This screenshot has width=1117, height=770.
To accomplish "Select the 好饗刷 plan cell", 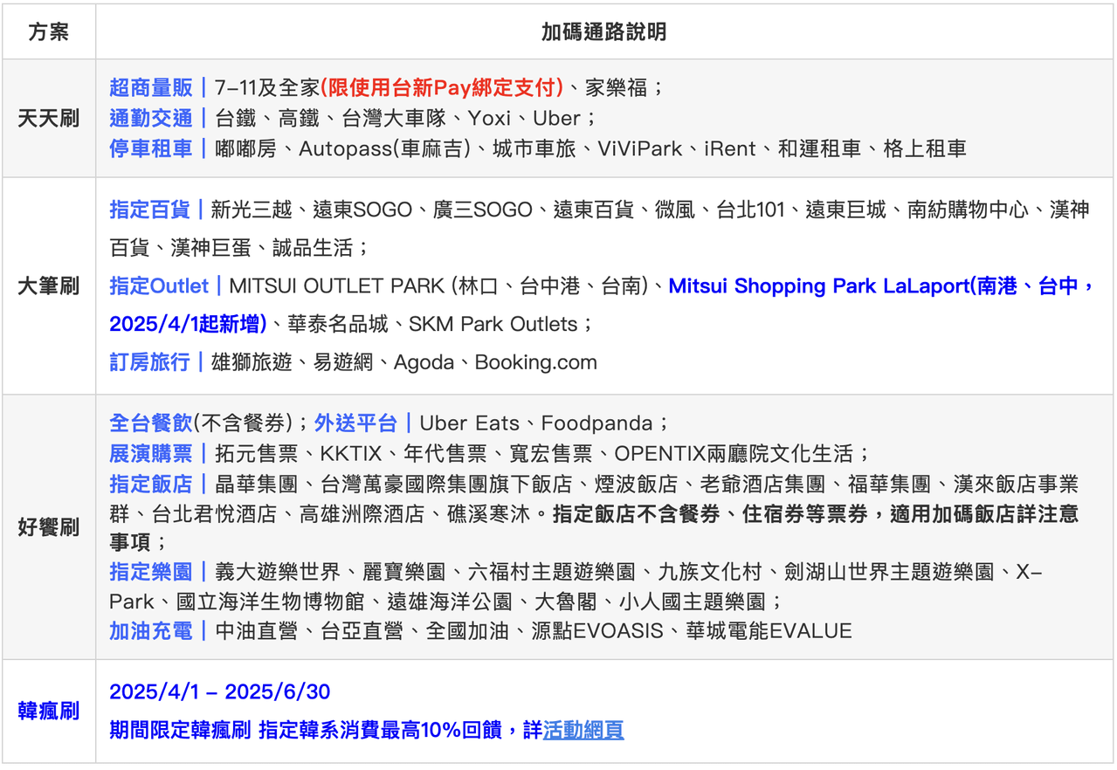I will (49, 526).
